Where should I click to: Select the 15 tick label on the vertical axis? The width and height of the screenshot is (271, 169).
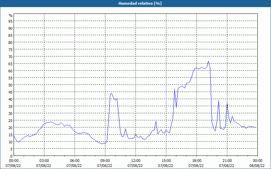tap(11, 135)
